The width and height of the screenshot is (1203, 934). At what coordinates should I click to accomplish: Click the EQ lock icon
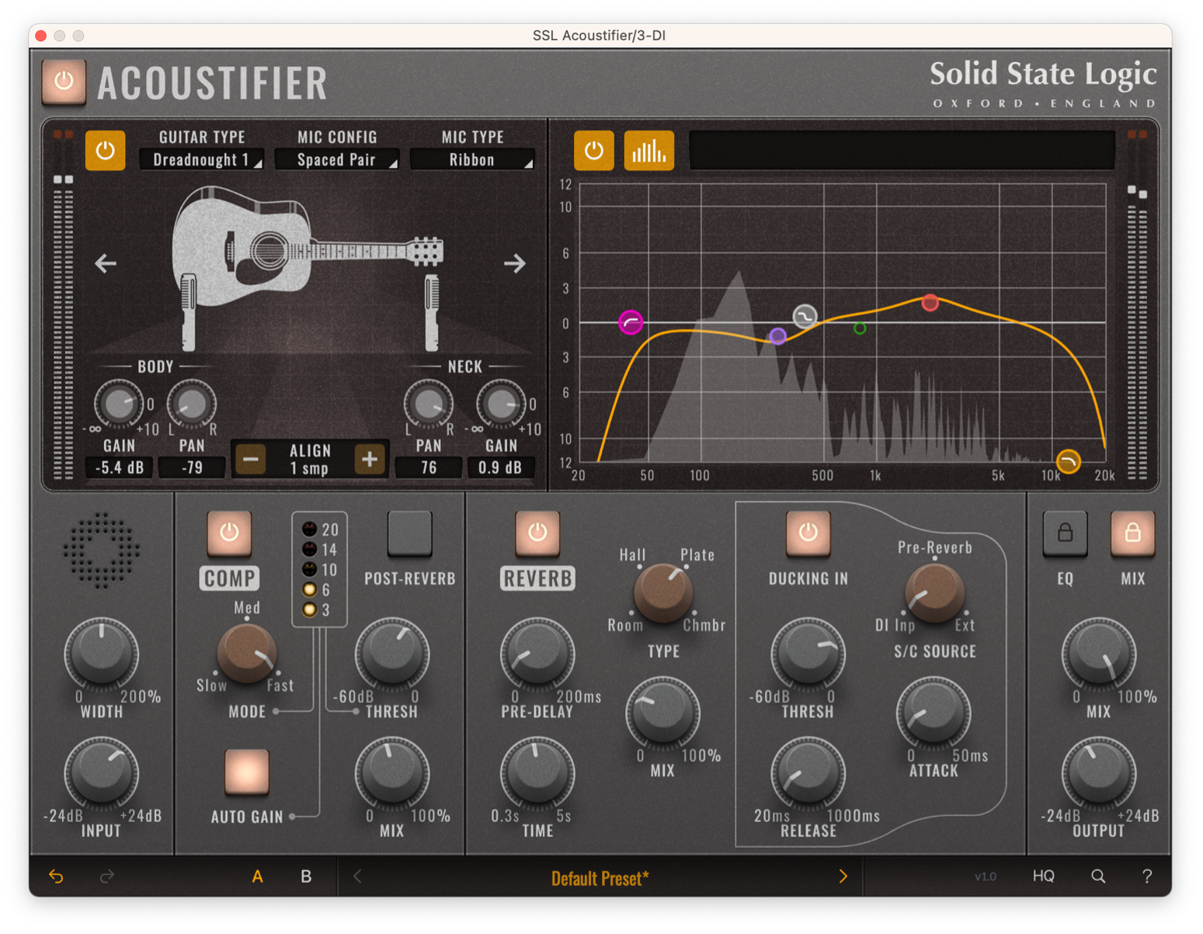(x=1065, y=533)
